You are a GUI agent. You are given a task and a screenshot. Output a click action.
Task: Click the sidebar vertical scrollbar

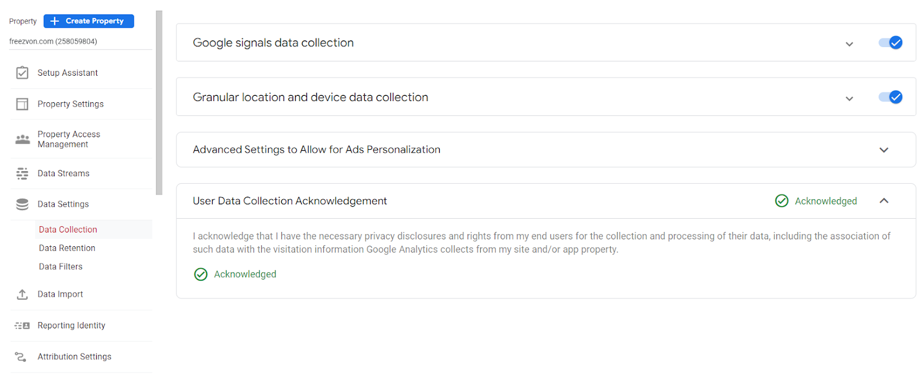pos(159,103)
